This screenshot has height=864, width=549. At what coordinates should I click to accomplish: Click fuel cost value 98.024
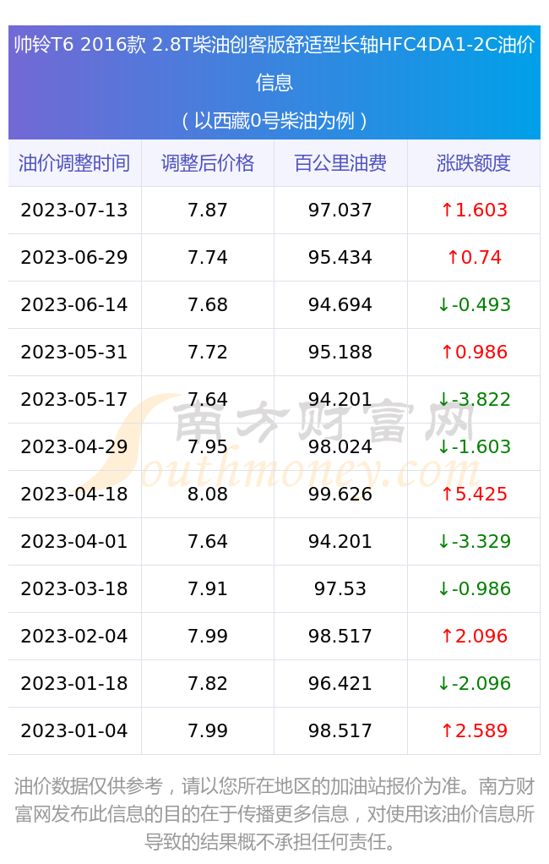(340, 447)
